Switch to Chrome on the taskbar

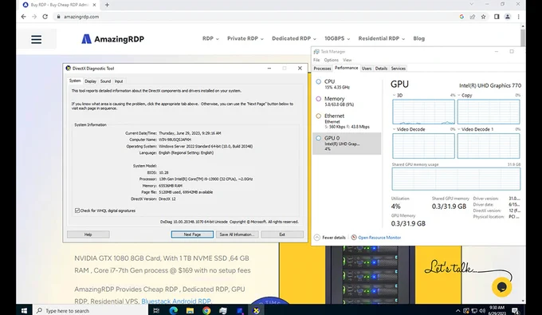(x=206, y=310)
